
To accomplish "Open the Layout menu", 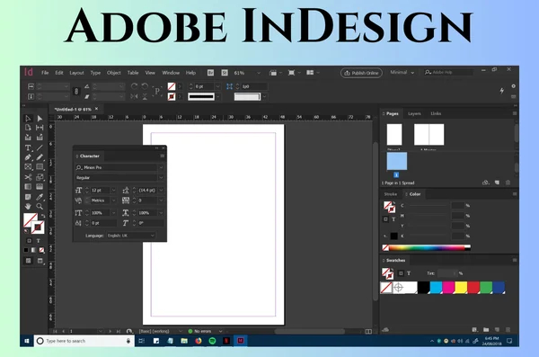I will click(x=76, y=73).
